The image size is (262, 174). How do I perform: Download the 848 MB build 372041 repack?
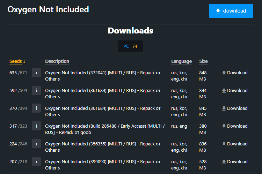click(235, 73)
